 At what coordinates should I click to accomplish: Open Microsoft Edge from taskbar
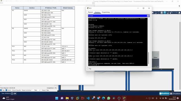[104, 98]
